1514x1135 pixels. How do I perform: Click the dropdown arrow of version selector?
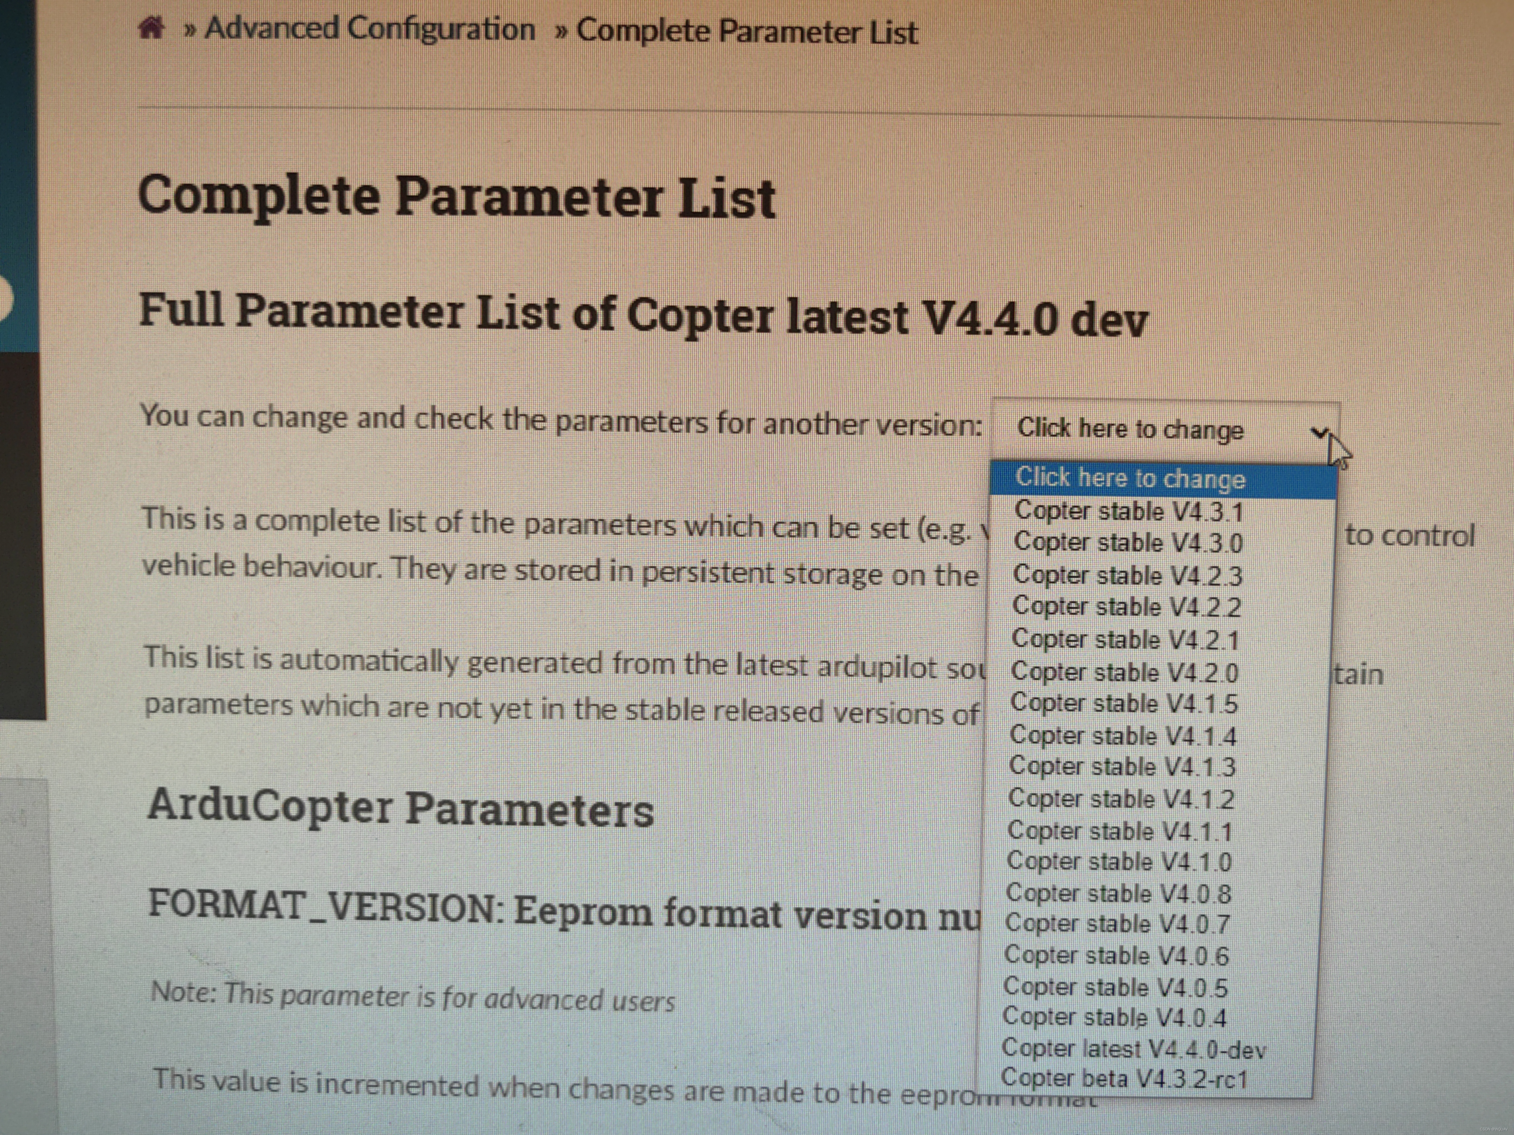pos(1320,433)
